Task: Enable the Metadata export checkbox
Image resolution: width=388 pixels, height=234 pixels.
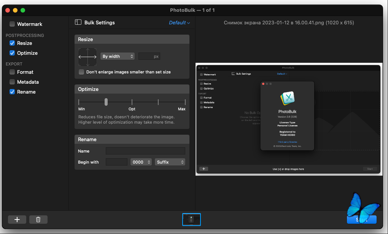Action: (12, 82)
